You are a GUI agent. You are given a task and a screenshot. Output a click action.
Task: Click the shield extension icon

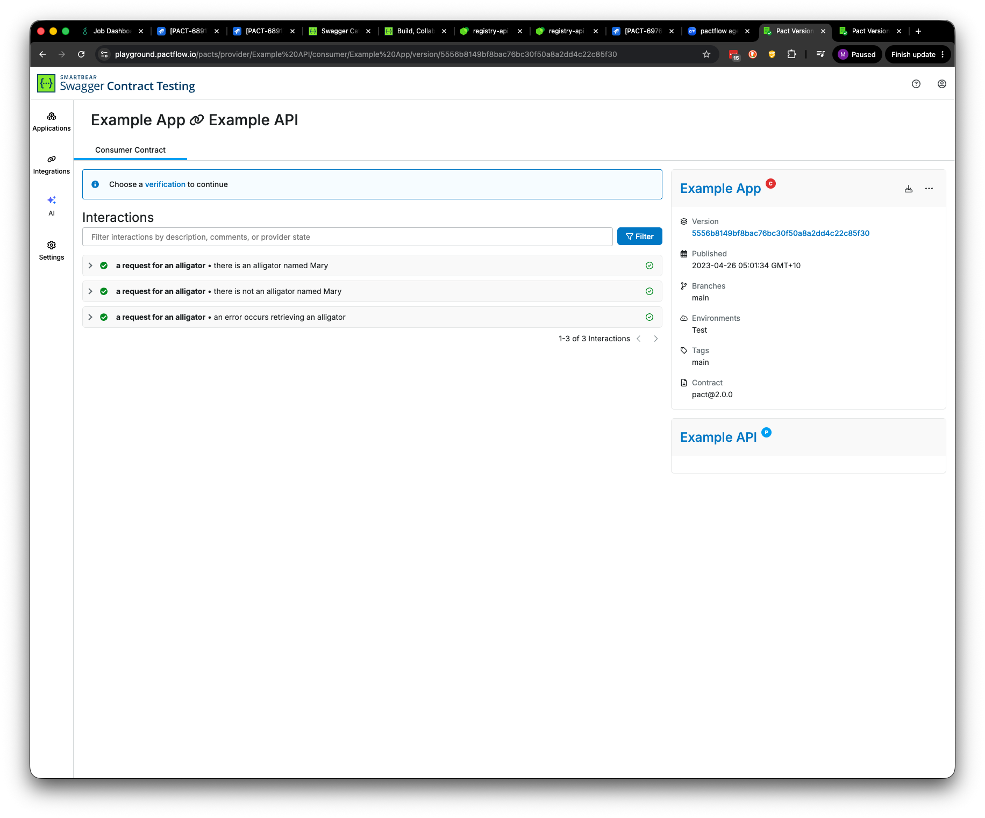(772, 54)
